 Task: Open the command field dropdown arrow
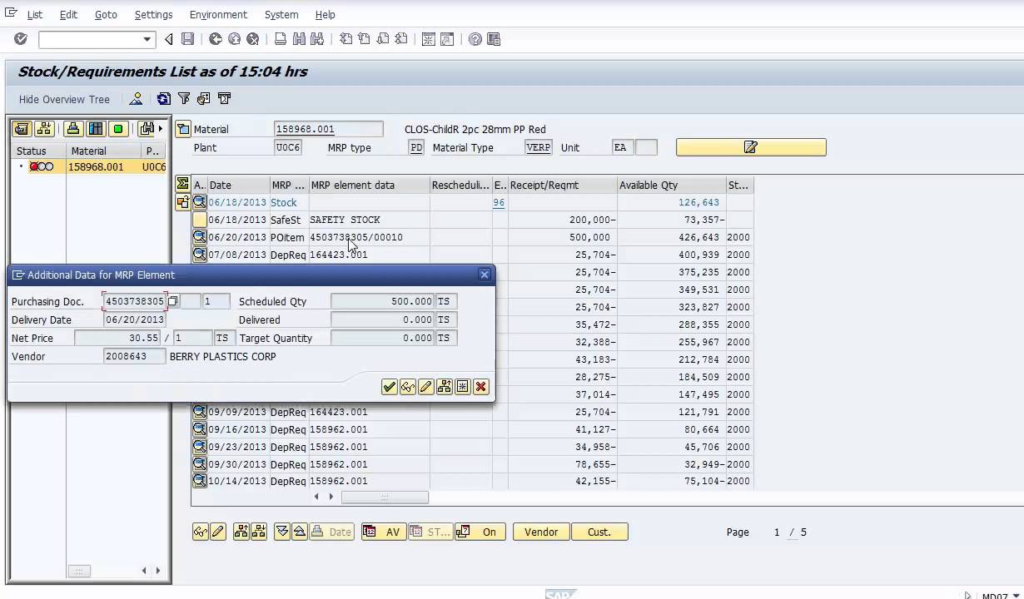[147, 39]
